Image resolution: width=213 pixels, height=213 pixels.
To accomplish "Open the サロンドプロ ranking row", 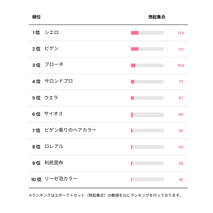I will (x=59, y=81).
